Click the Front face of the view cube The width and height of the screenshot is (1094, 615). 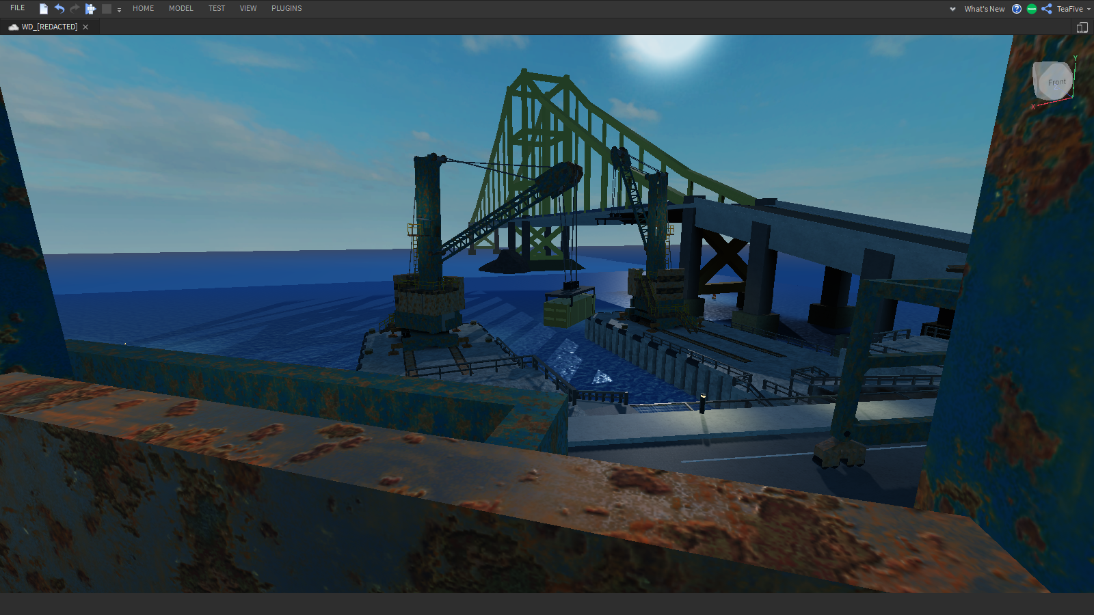pyautogui.click(x=1056, y=82)
